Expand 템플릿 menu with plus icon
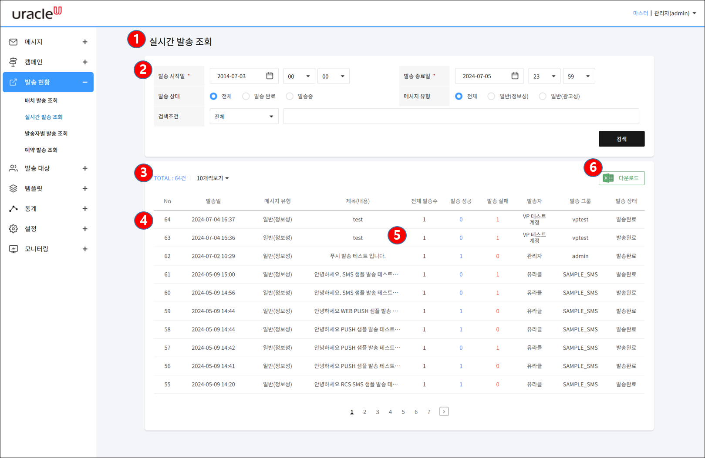 coord(85,188)
